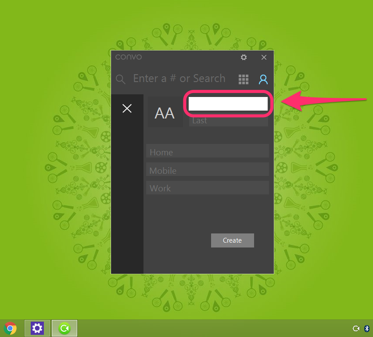Close the Convo window
Viewport: 373px width, 337px height.
264,57
